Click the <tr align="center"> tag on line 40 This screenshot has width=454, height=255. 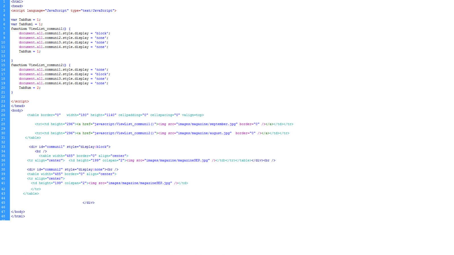click(x=46, y=178)
